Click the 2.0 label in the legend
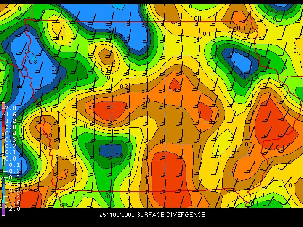The height and width of the screenshot is (227, 303). pyautogui.click(x=11, y=108)
